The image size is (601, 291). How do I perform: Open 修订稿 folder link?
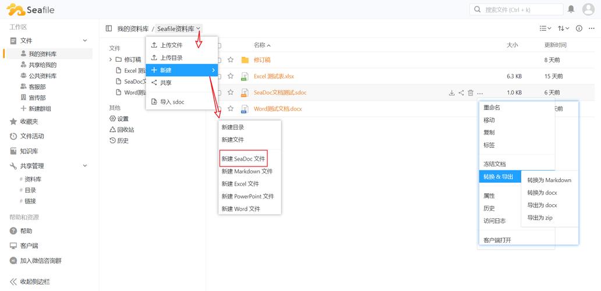click(x=262, y=60)
